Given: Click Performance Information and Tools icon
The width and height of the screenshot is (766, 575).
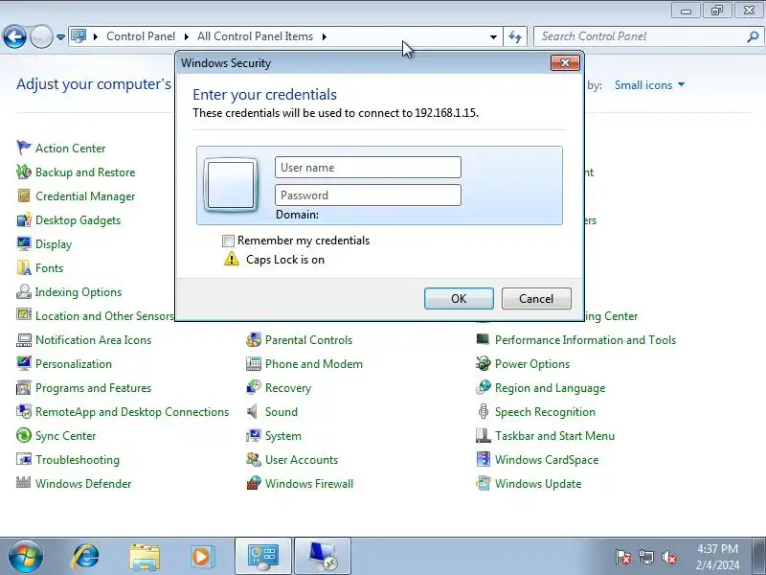Looking at the screenshot, I should (484, 339).
